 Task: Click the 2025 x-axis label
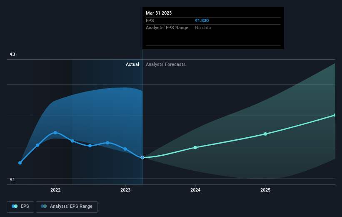click(265, 190)
